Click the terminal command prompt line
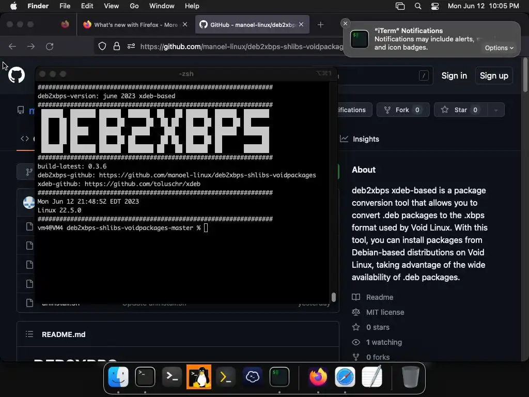 pos(123,228)
